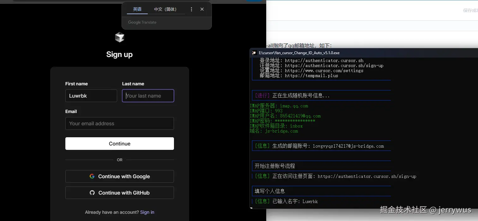478x221 pixels.
Task: Click the GitHub logo icon in button
Action: pos(92,193)
